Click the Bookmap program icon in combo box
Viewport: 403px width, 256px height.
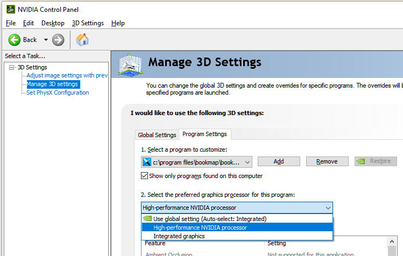pos(147,162)
